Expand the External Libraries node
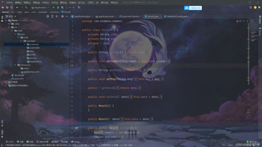The height and width of the screenshot is (147, 262). [x=6, y=82]
